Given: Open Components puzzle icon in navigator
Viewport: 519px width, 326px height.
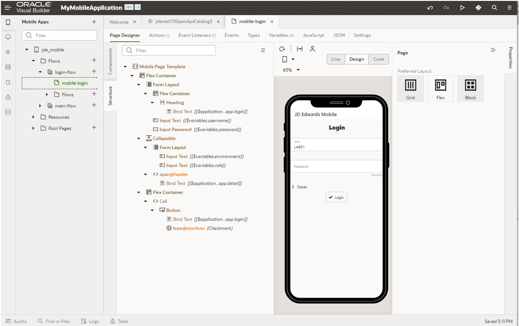Looking at the screenshot, I should coord(8,82).
